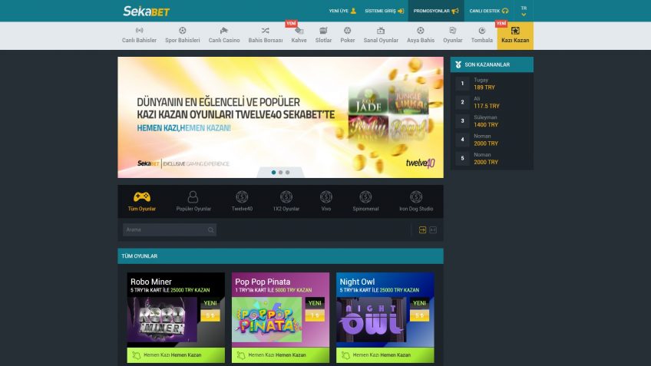
Task: Click Son Kazananlar medal icon
Action: click(x=458, y=64)
